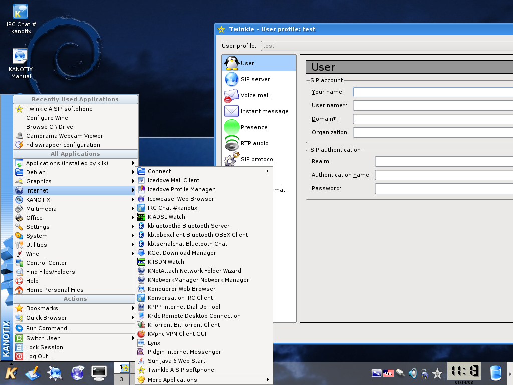Open the trash bin on the panel
Viewport: 513px width, 385px height.
pos(495,373)
